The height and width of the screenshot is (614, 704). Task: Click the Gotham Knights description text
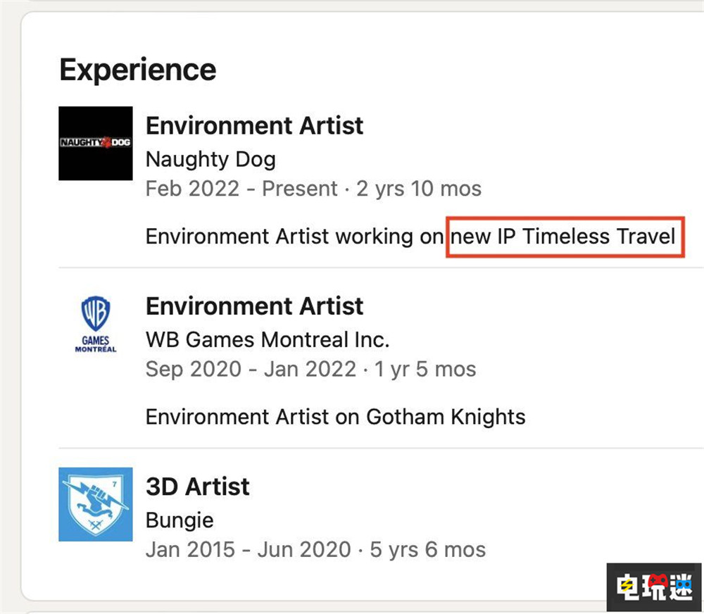336,418
